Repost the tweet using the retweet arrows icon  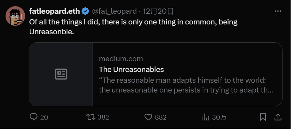coord(91,117)
